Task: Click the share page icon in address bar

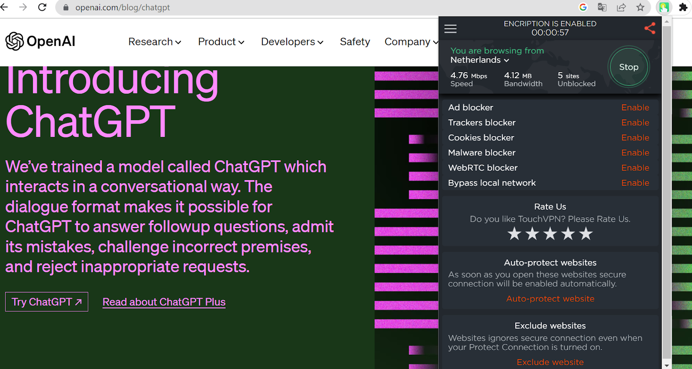Action: point(621,7)
